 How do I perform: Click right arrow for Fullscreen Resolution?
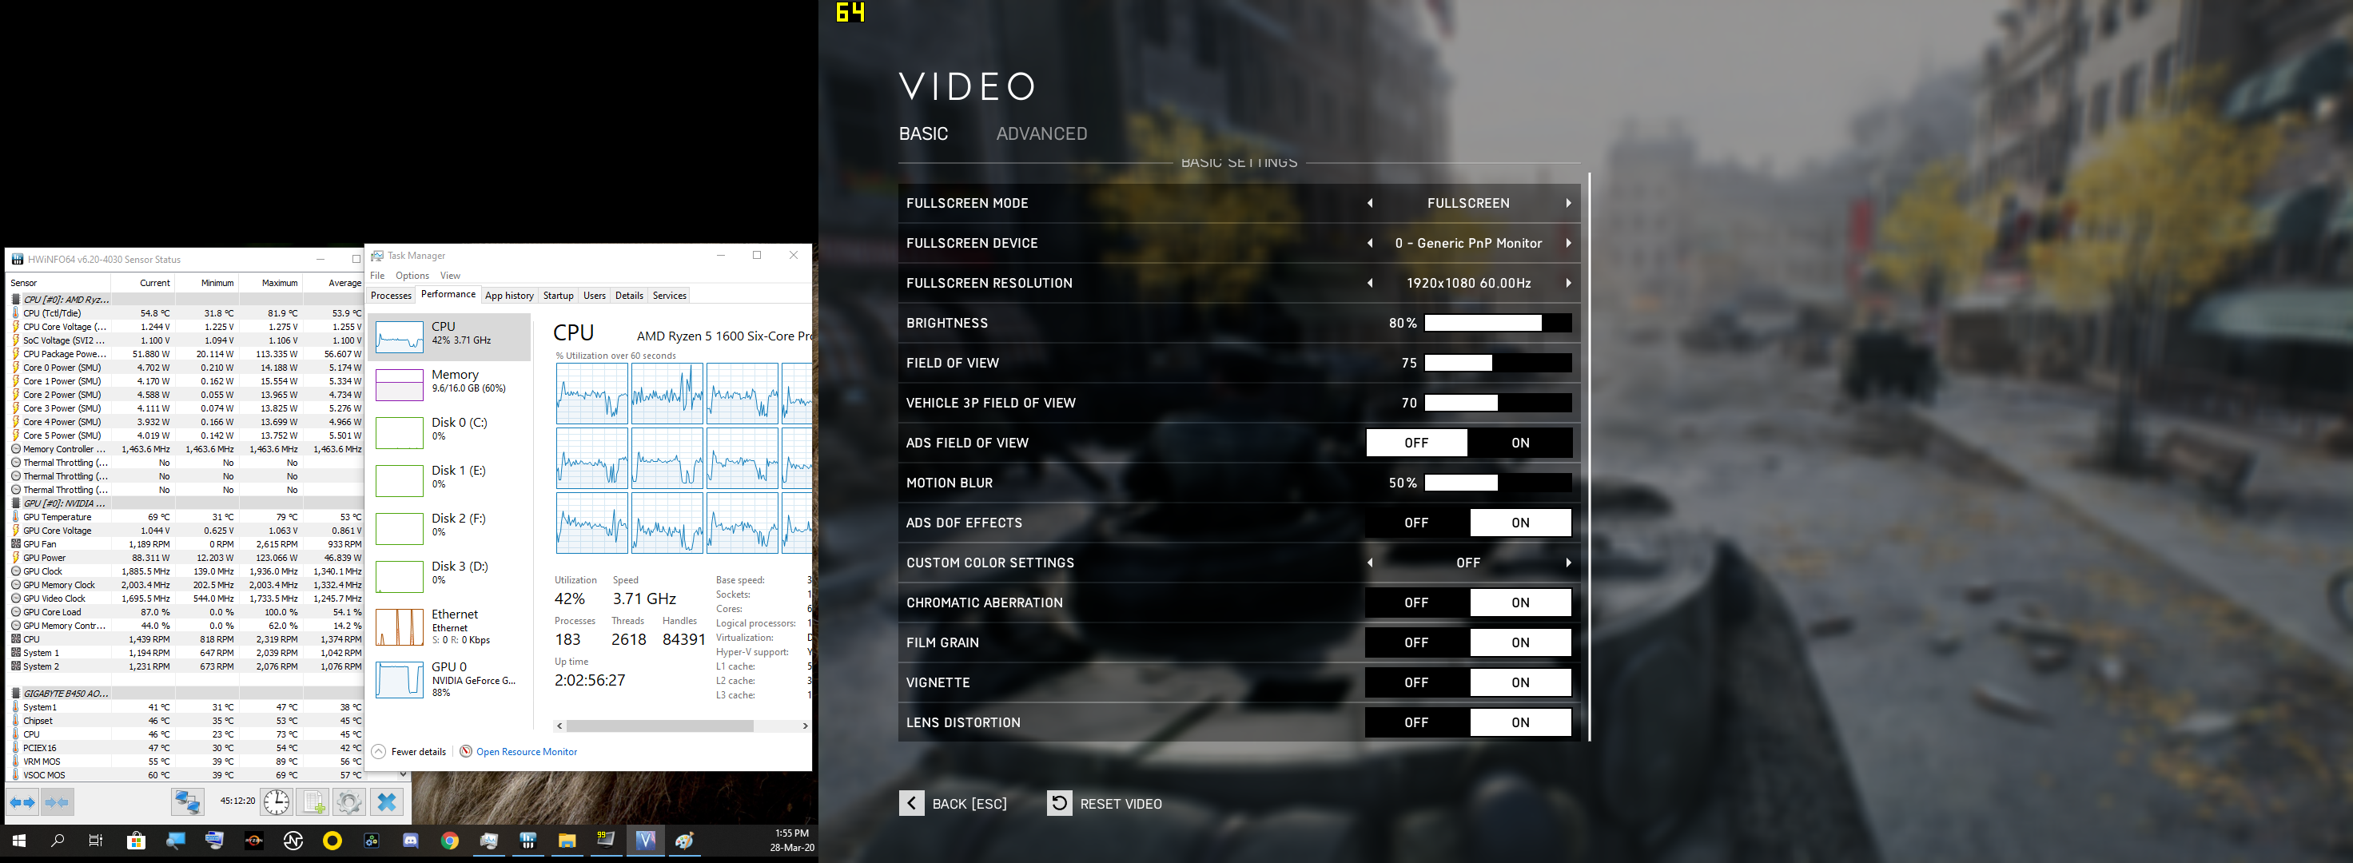[1567, 283]
